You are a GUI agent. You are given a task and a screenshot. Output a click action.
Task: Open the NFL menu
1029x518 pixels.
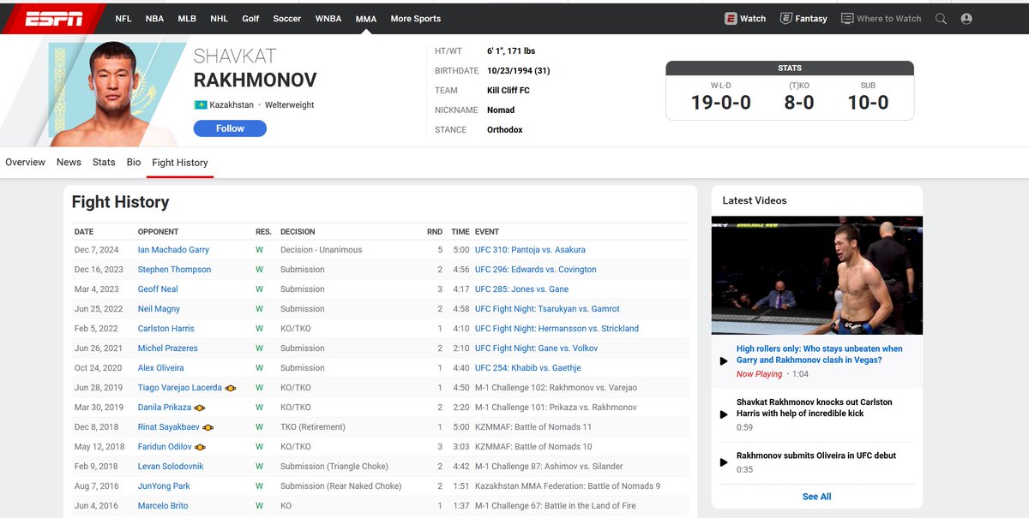pos(123,18)
